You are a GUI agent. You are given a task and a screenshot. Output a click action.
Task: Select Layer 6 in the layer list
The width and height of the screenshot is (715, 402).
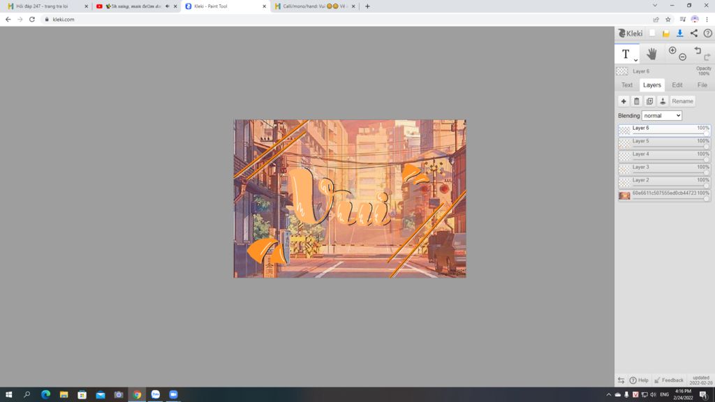coord(665,131)
